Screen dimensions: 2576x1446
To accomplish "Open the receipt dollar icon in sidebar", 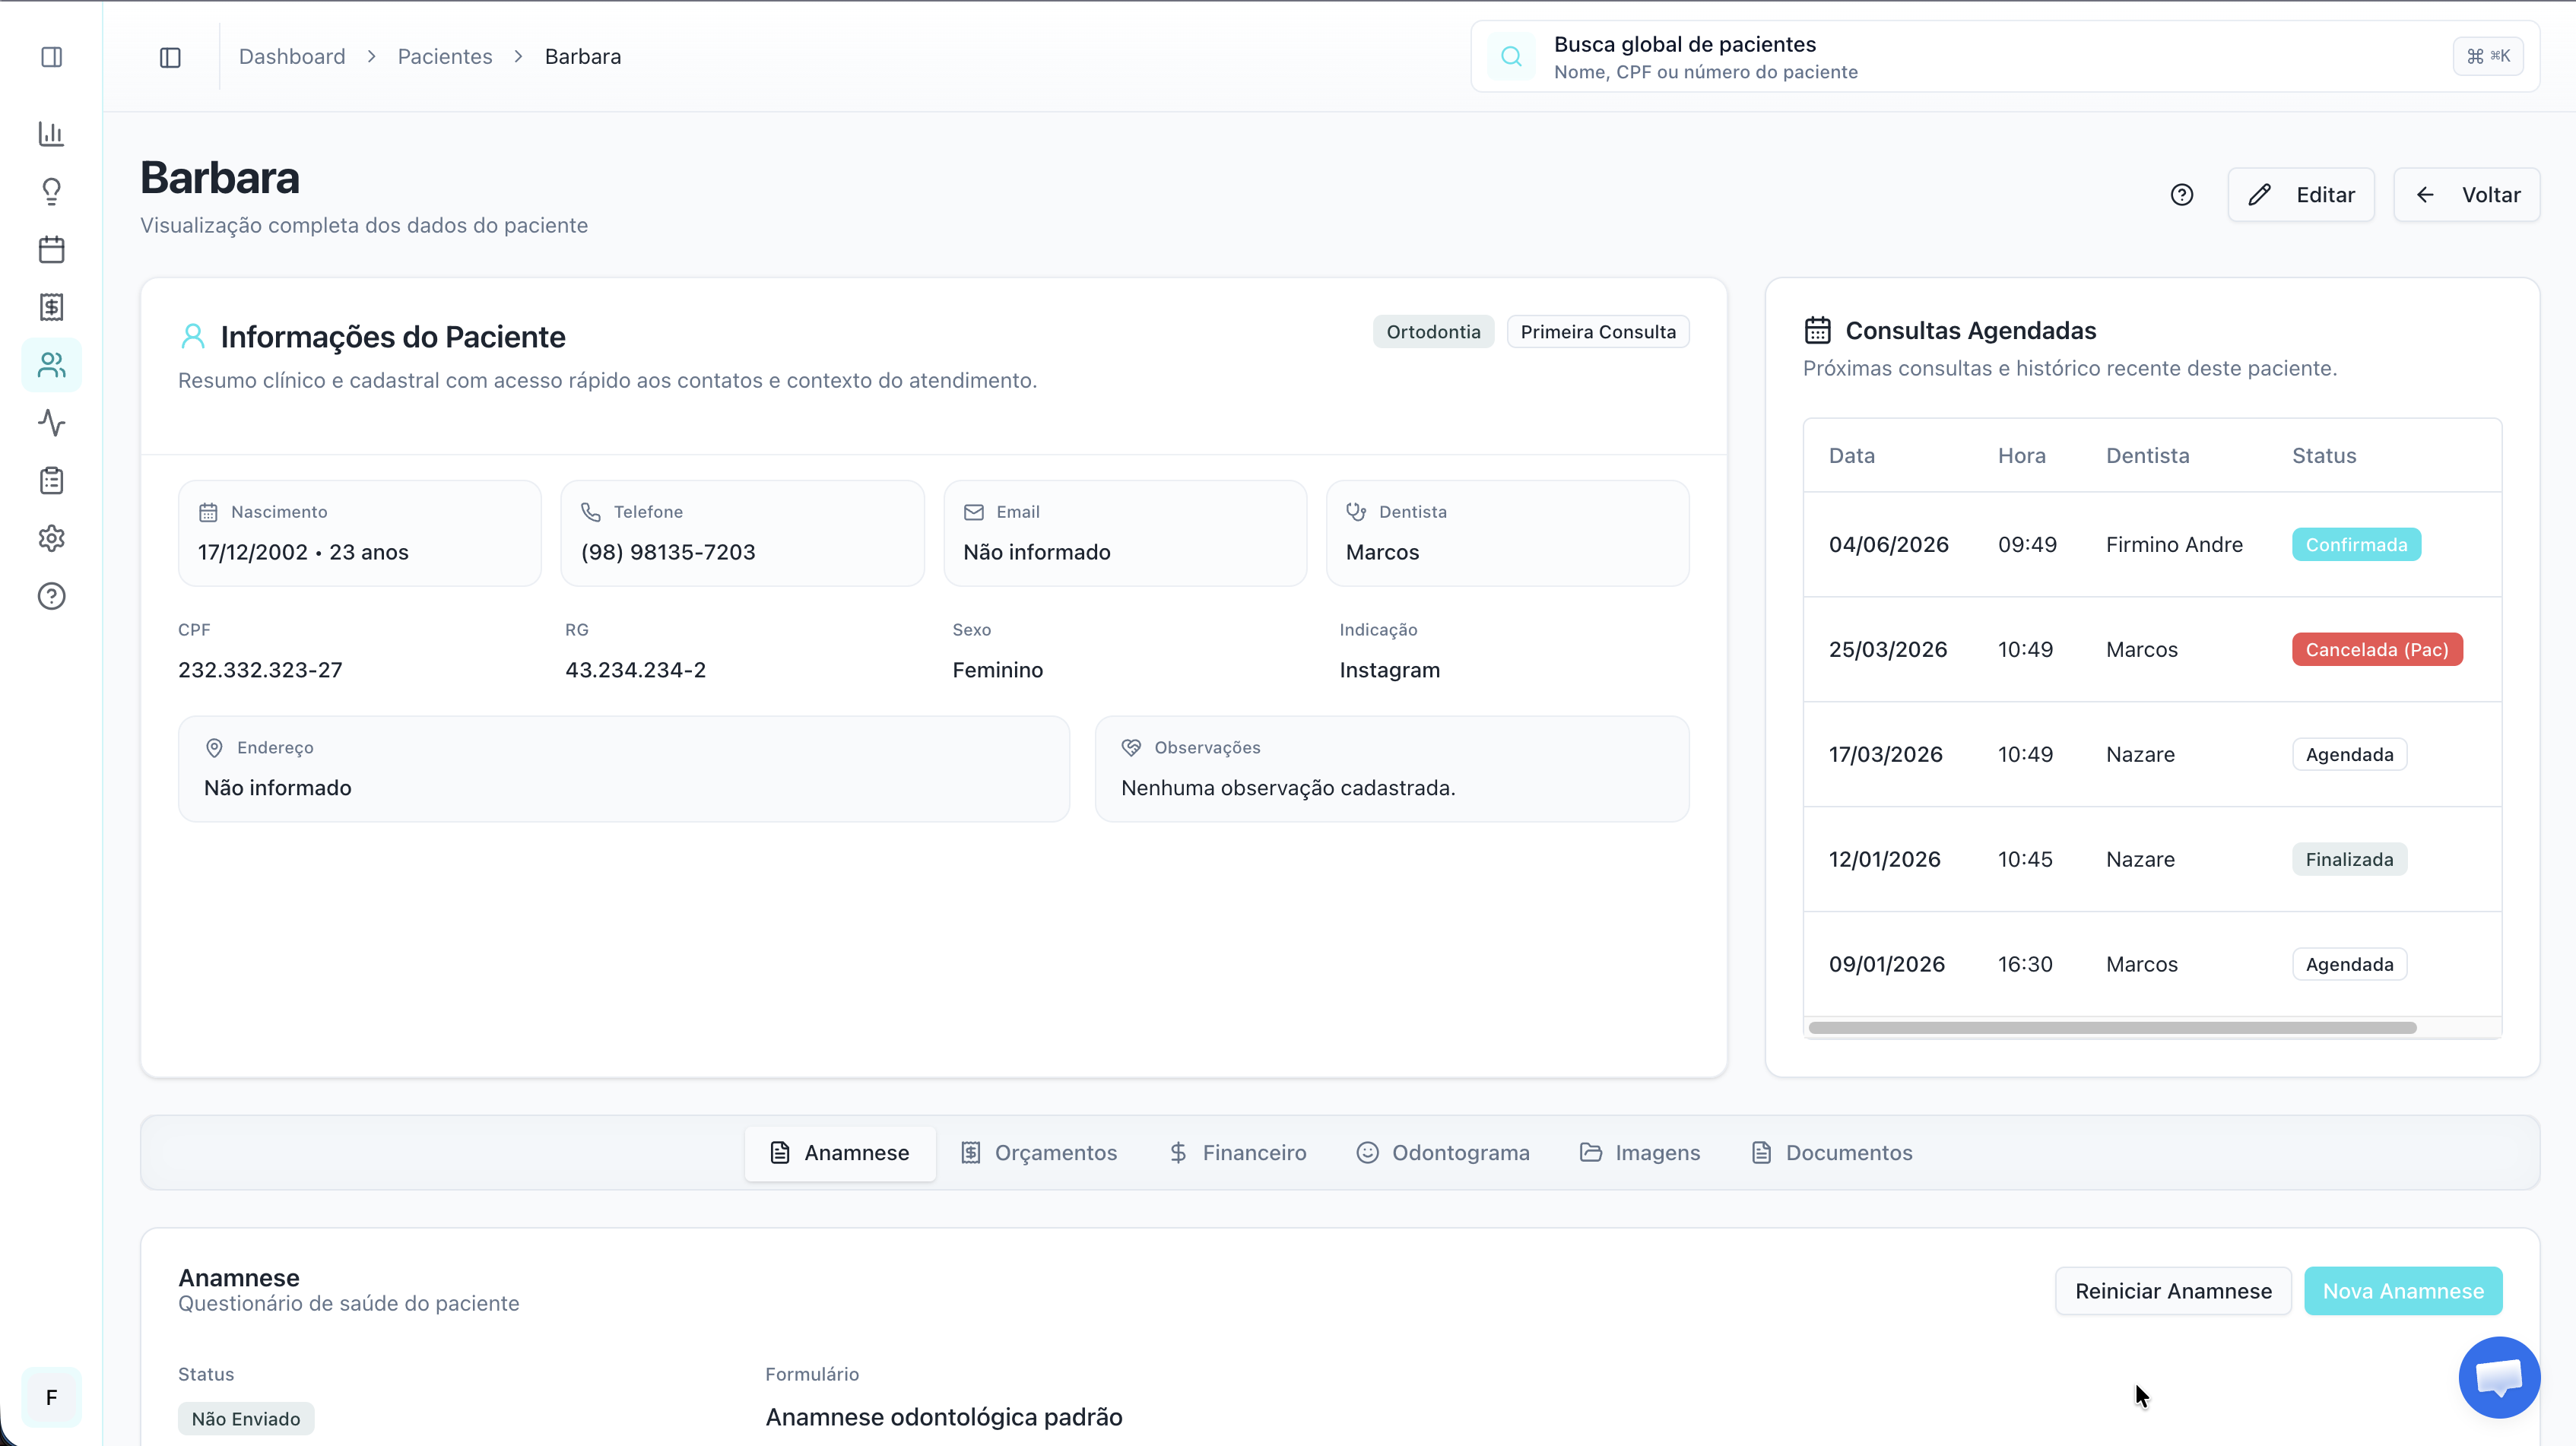I will [x=51, y=307].
